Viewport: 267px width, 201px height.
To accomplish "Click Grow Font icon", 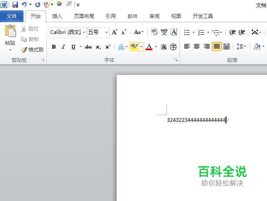I will tap(114, 32).
